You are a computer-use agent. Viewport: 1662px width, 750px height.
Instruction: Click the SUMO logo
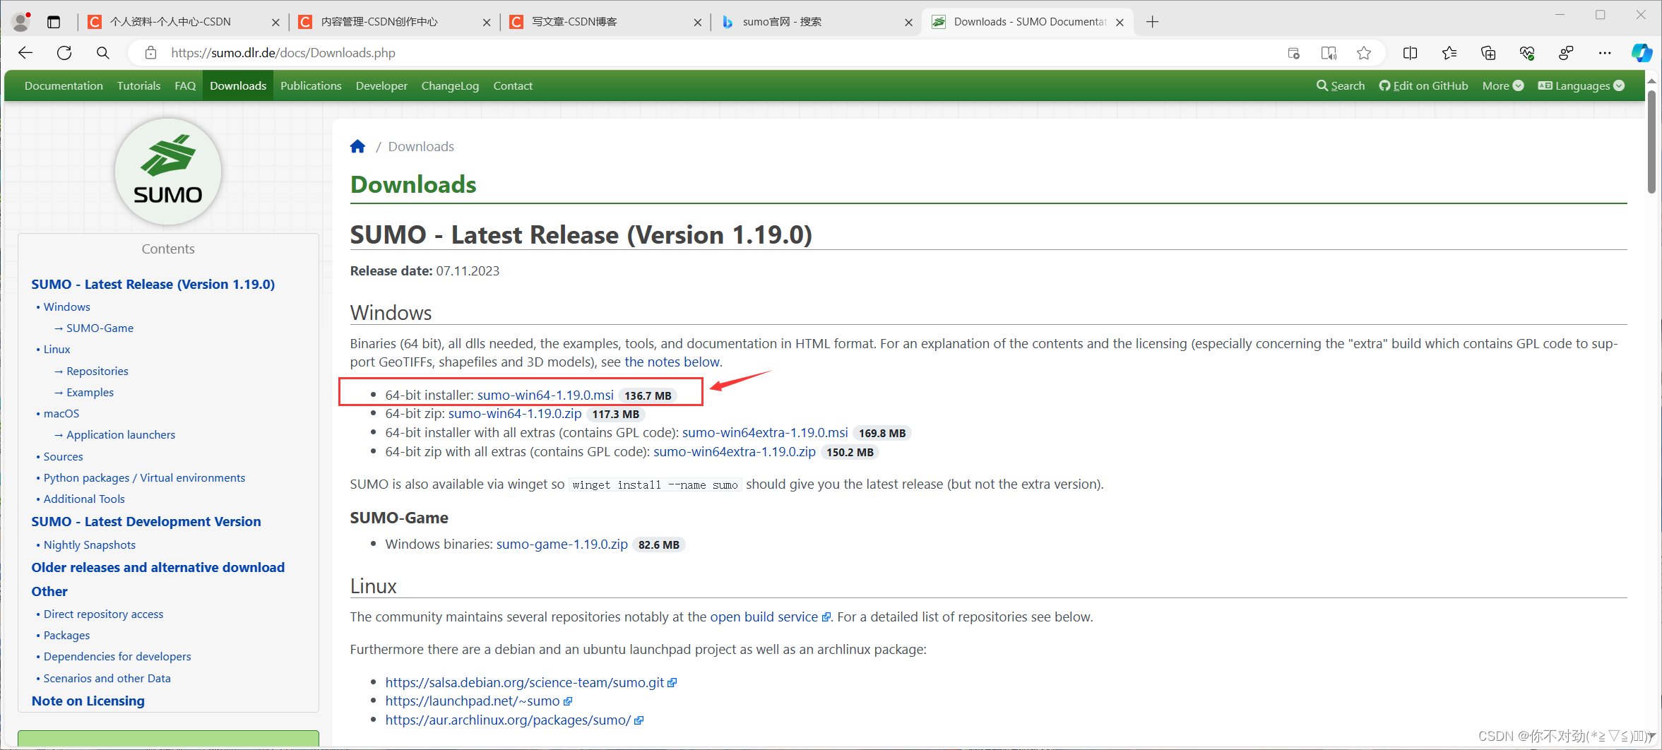click(168, 172)
